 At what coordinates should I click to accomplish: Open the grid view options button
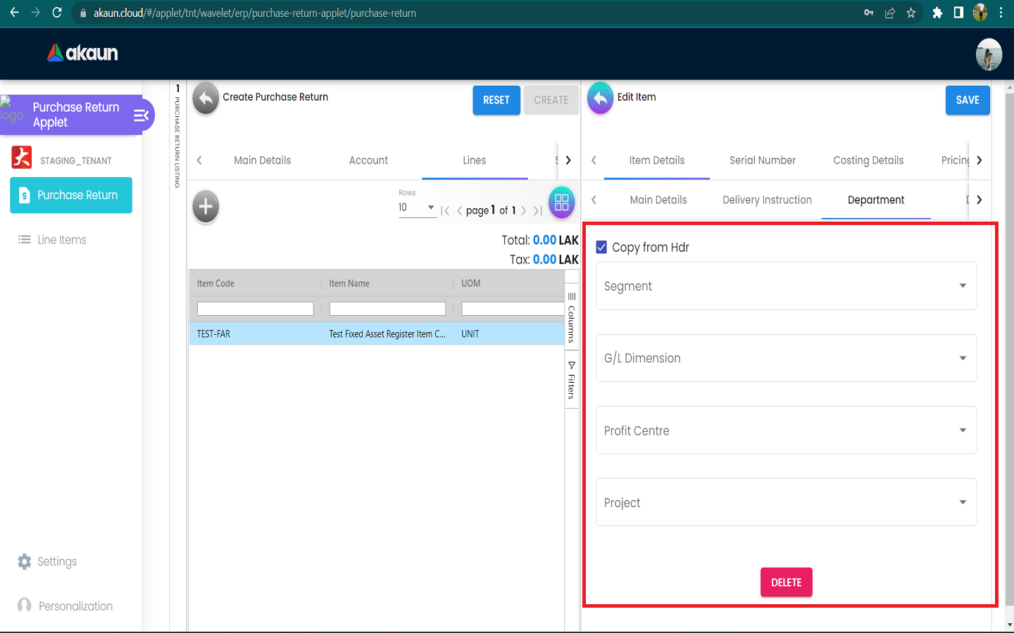561,203
